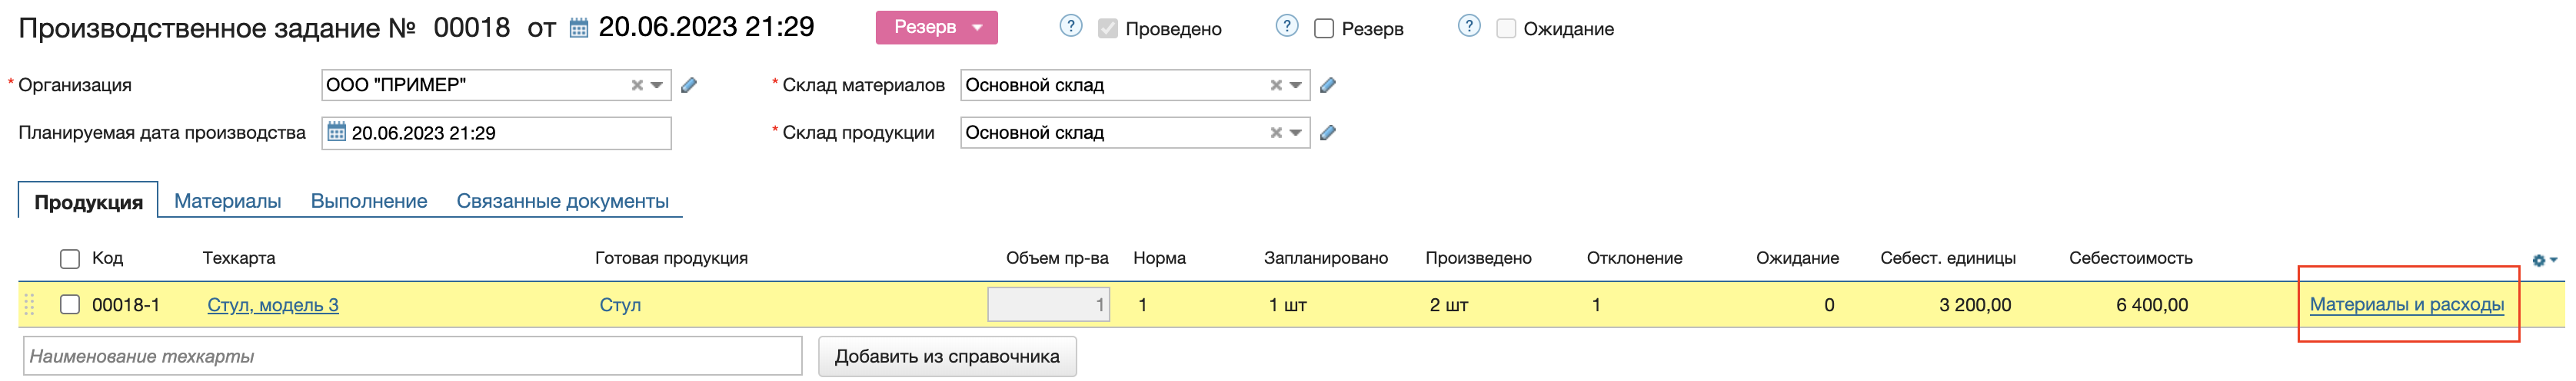Open calendar icon in planned production date
This screenshot has width=2576, height=381.
click(337, 133)
